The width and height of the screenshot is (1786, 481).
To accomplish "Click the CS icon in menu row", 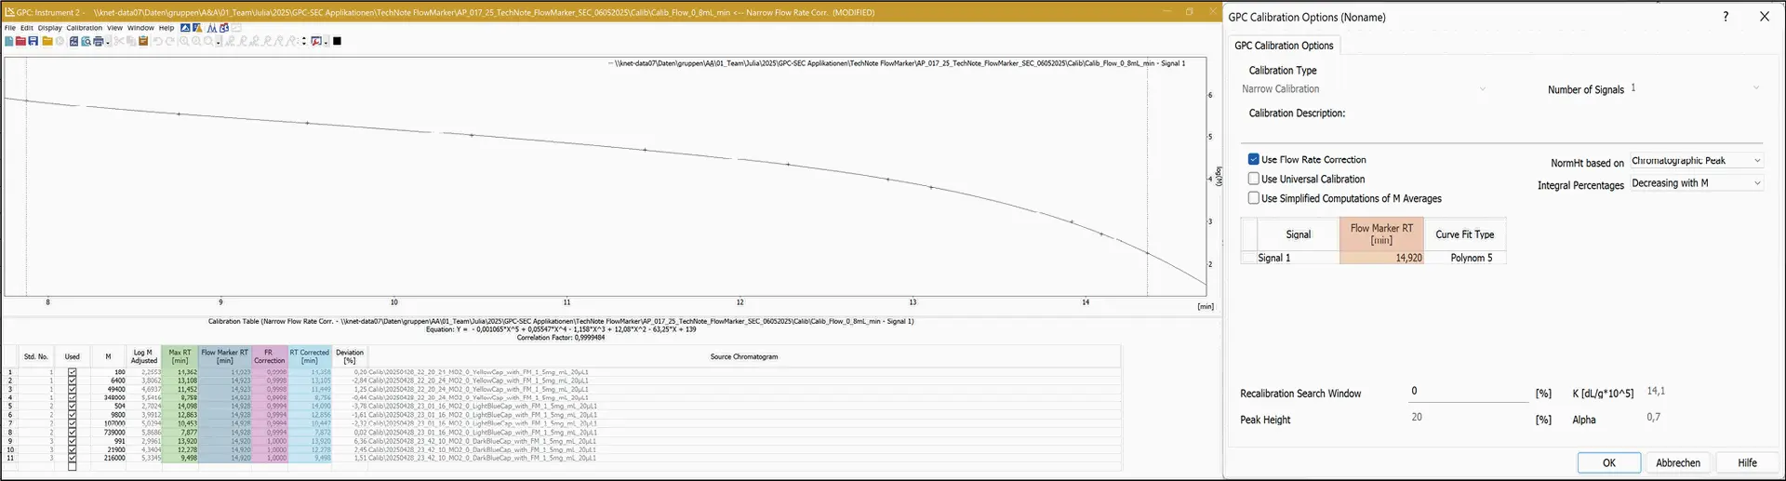I will [224, 28].
